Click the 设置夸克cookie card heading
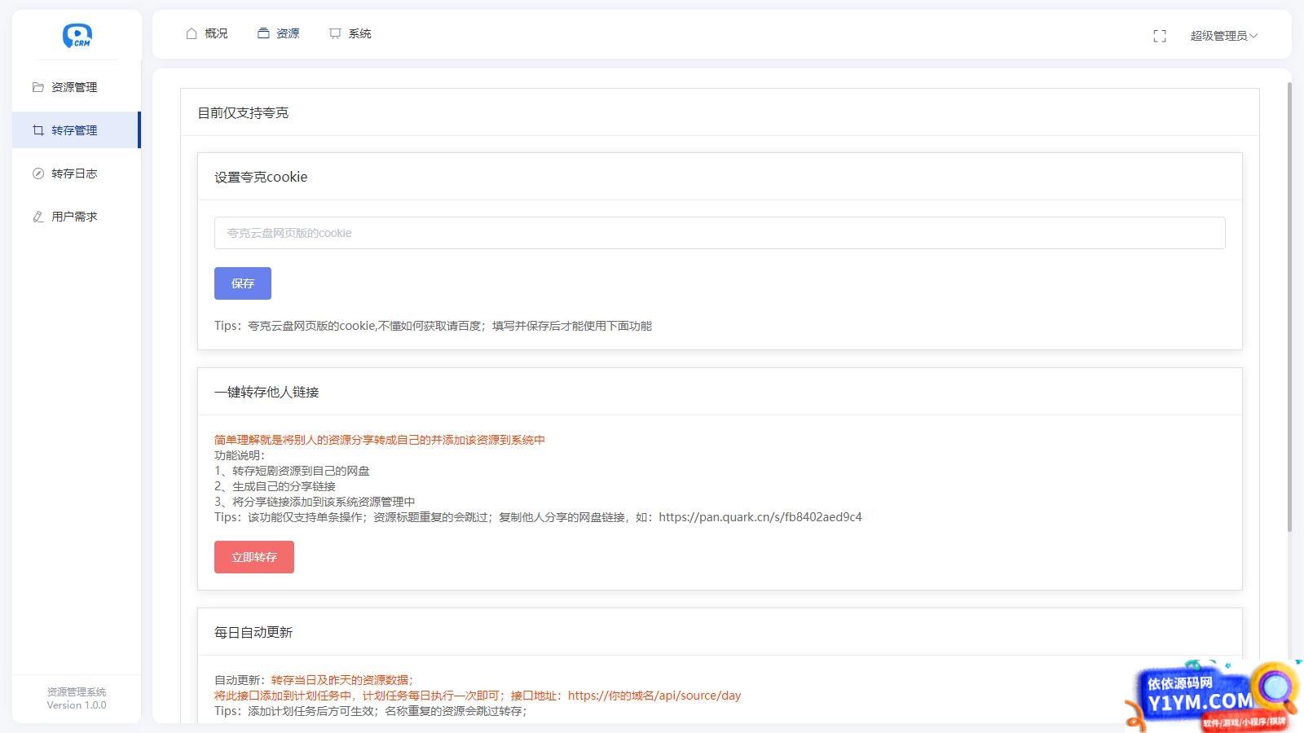Viewport: 1304px width, 733px height. (261, 177)
